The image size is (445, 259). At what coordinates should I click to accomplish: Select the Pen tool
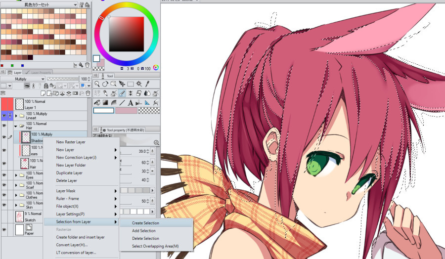point(105,93)
